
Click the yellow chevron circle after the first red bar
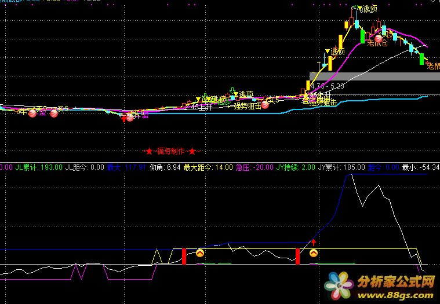click(200, 253)
